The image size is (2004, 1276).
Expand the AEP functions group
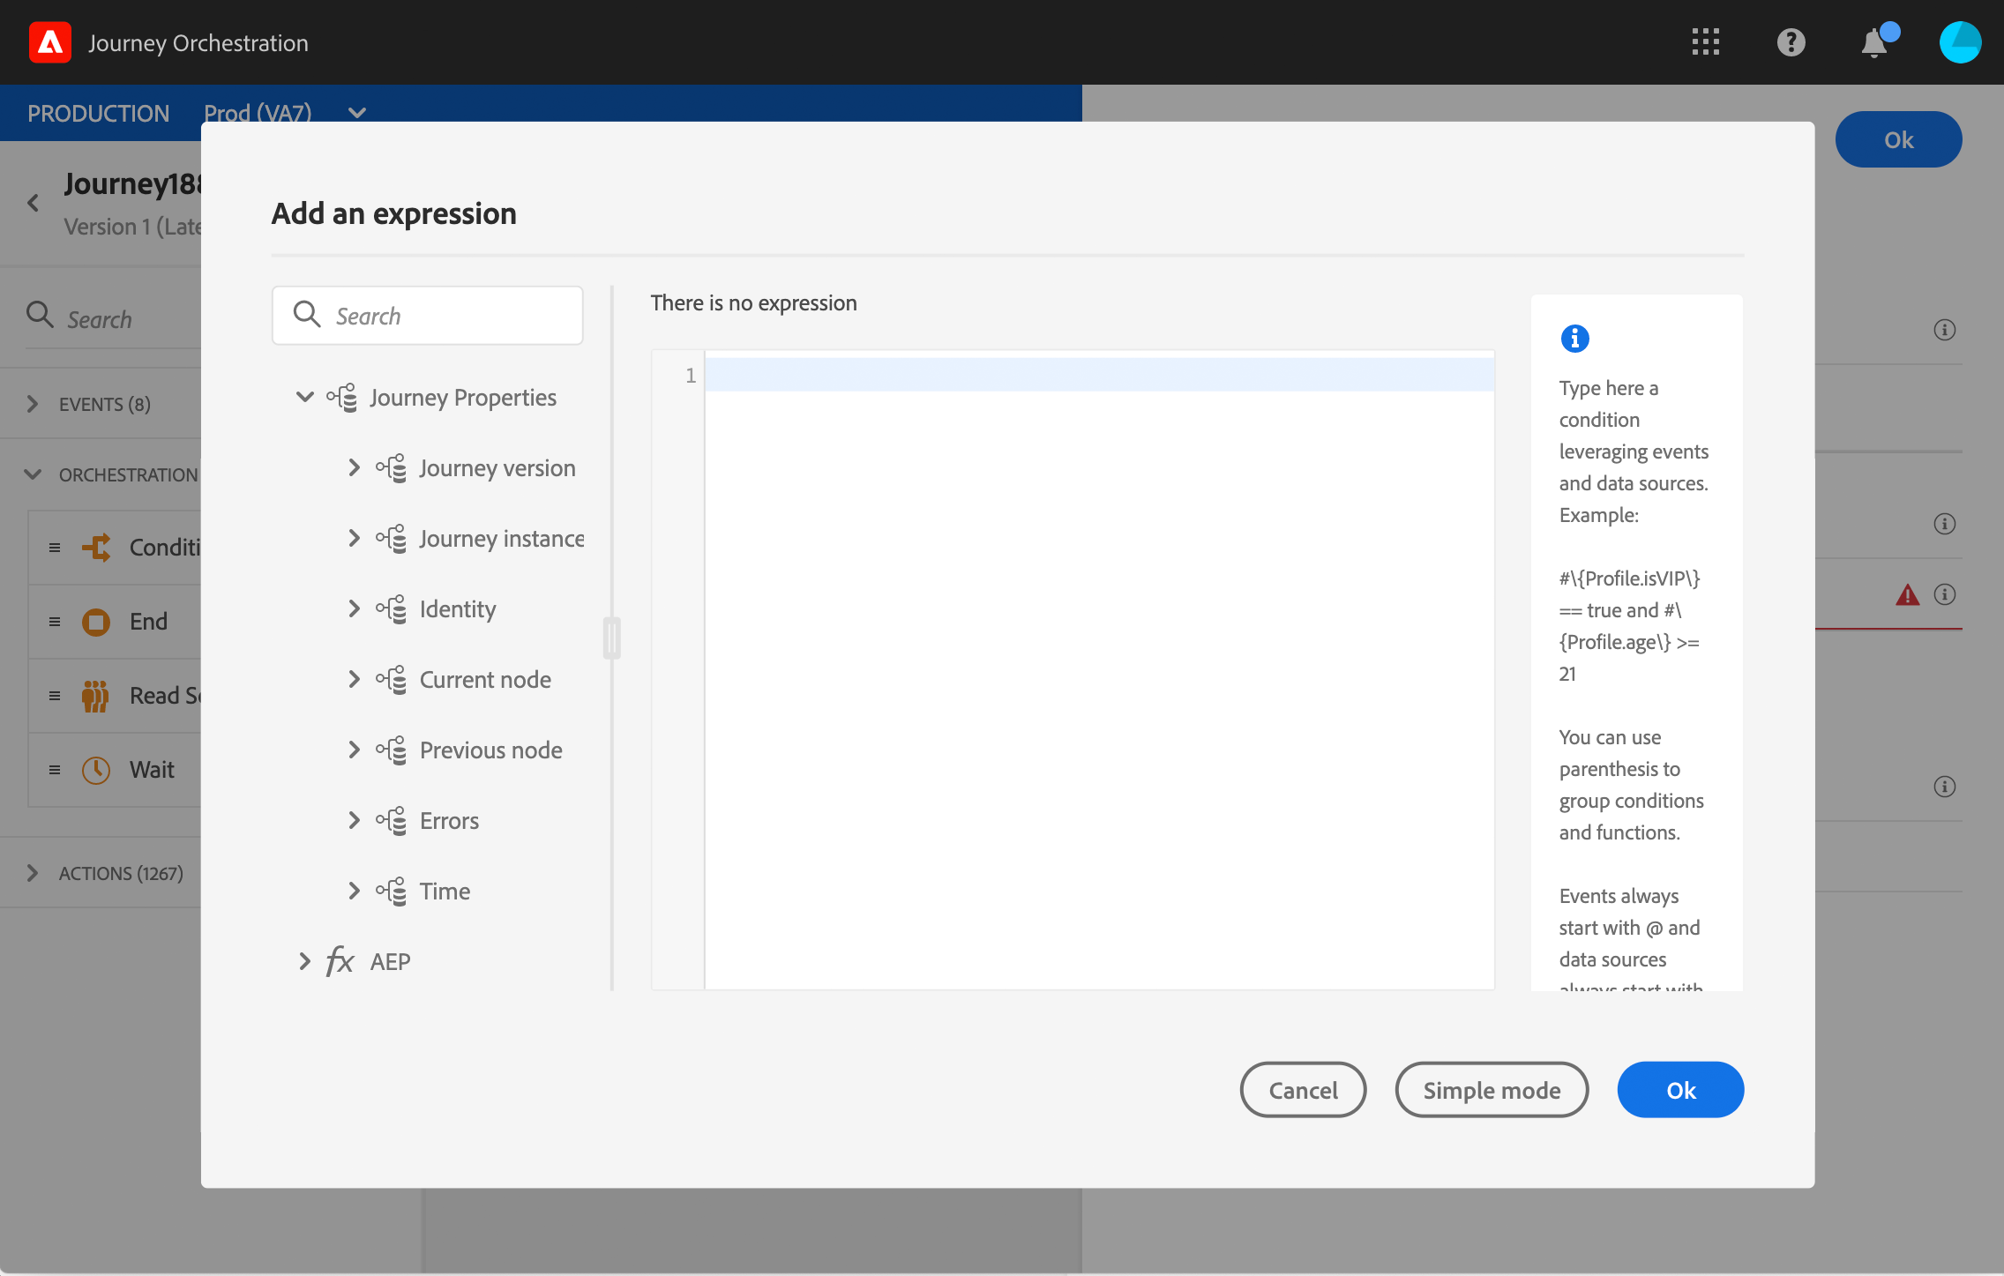coord(305,961)
